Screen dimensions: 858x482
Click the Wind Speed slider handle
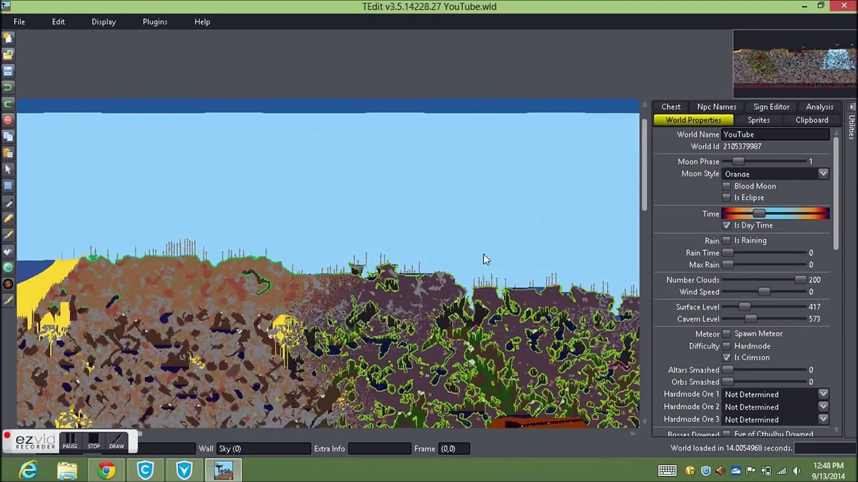pos(763,292)
